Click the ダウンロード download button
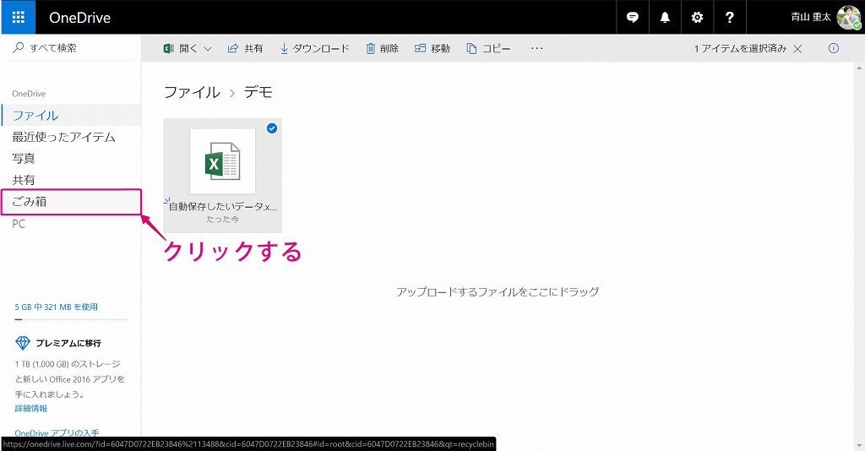Image resolution: width=865 pixels, height=451 pixels. click(314, 49)
